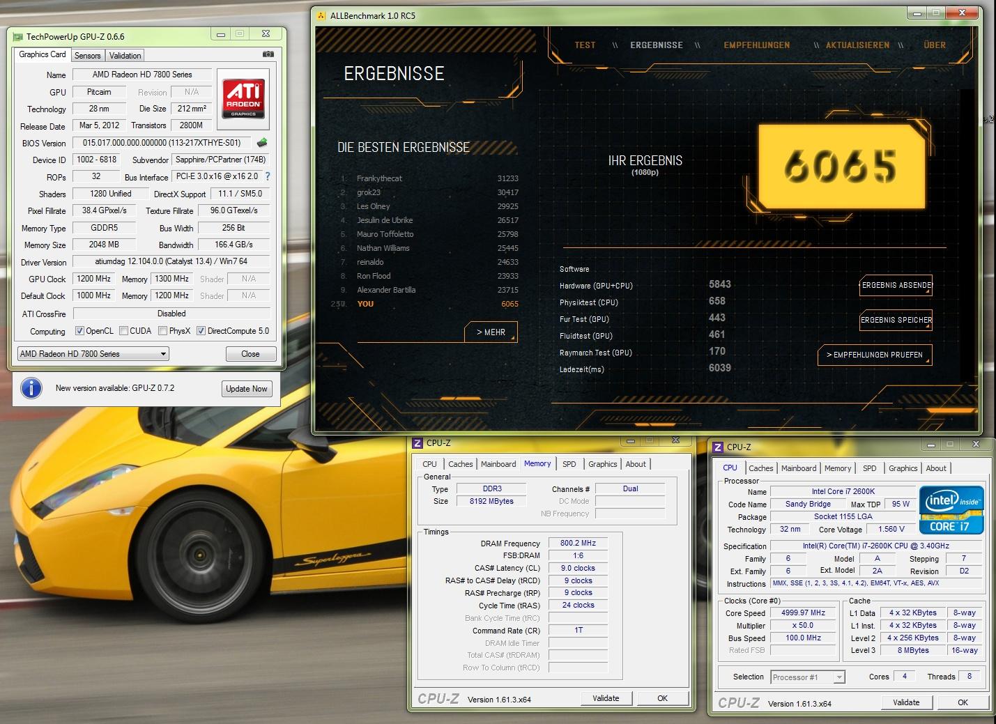Open the CPU tab in CPU-Z memory window
Screen dimensions: 996x724
[x=429, y=464]
